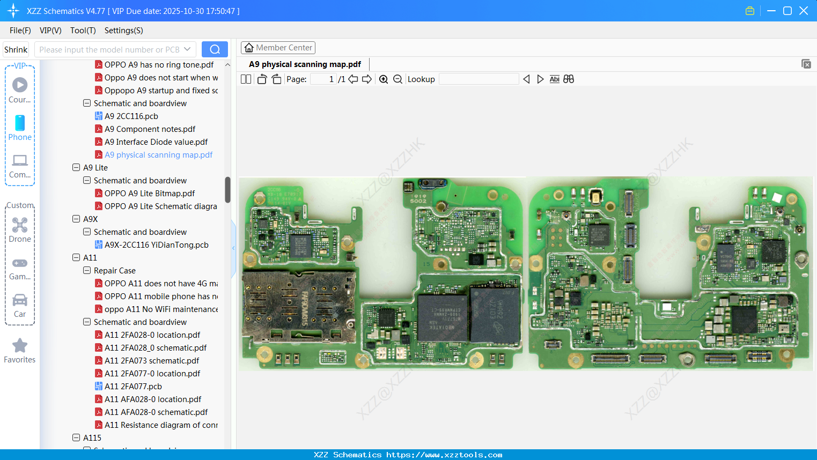Select the A9 physical scanning map.pdf tab
The image size is (817, 460).
coord(305,64)
